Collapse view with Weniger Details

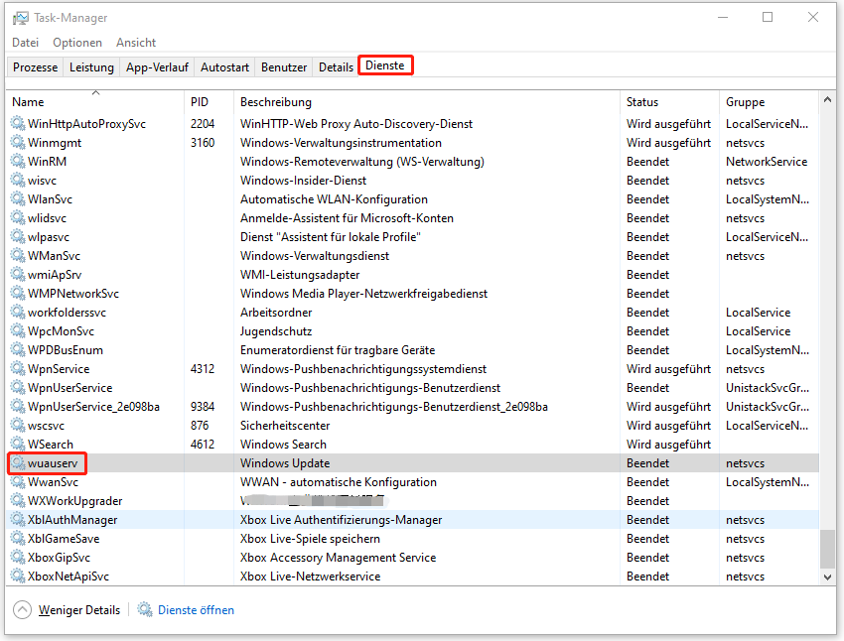point(68,610)
